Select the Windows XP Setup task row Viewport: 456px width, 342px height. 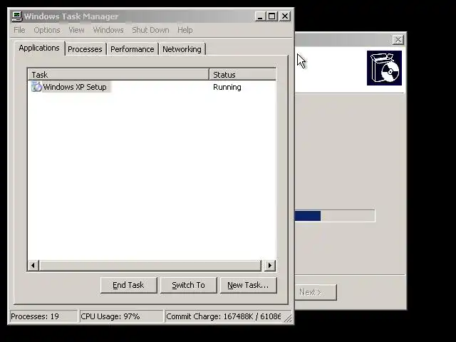point(152,87)
